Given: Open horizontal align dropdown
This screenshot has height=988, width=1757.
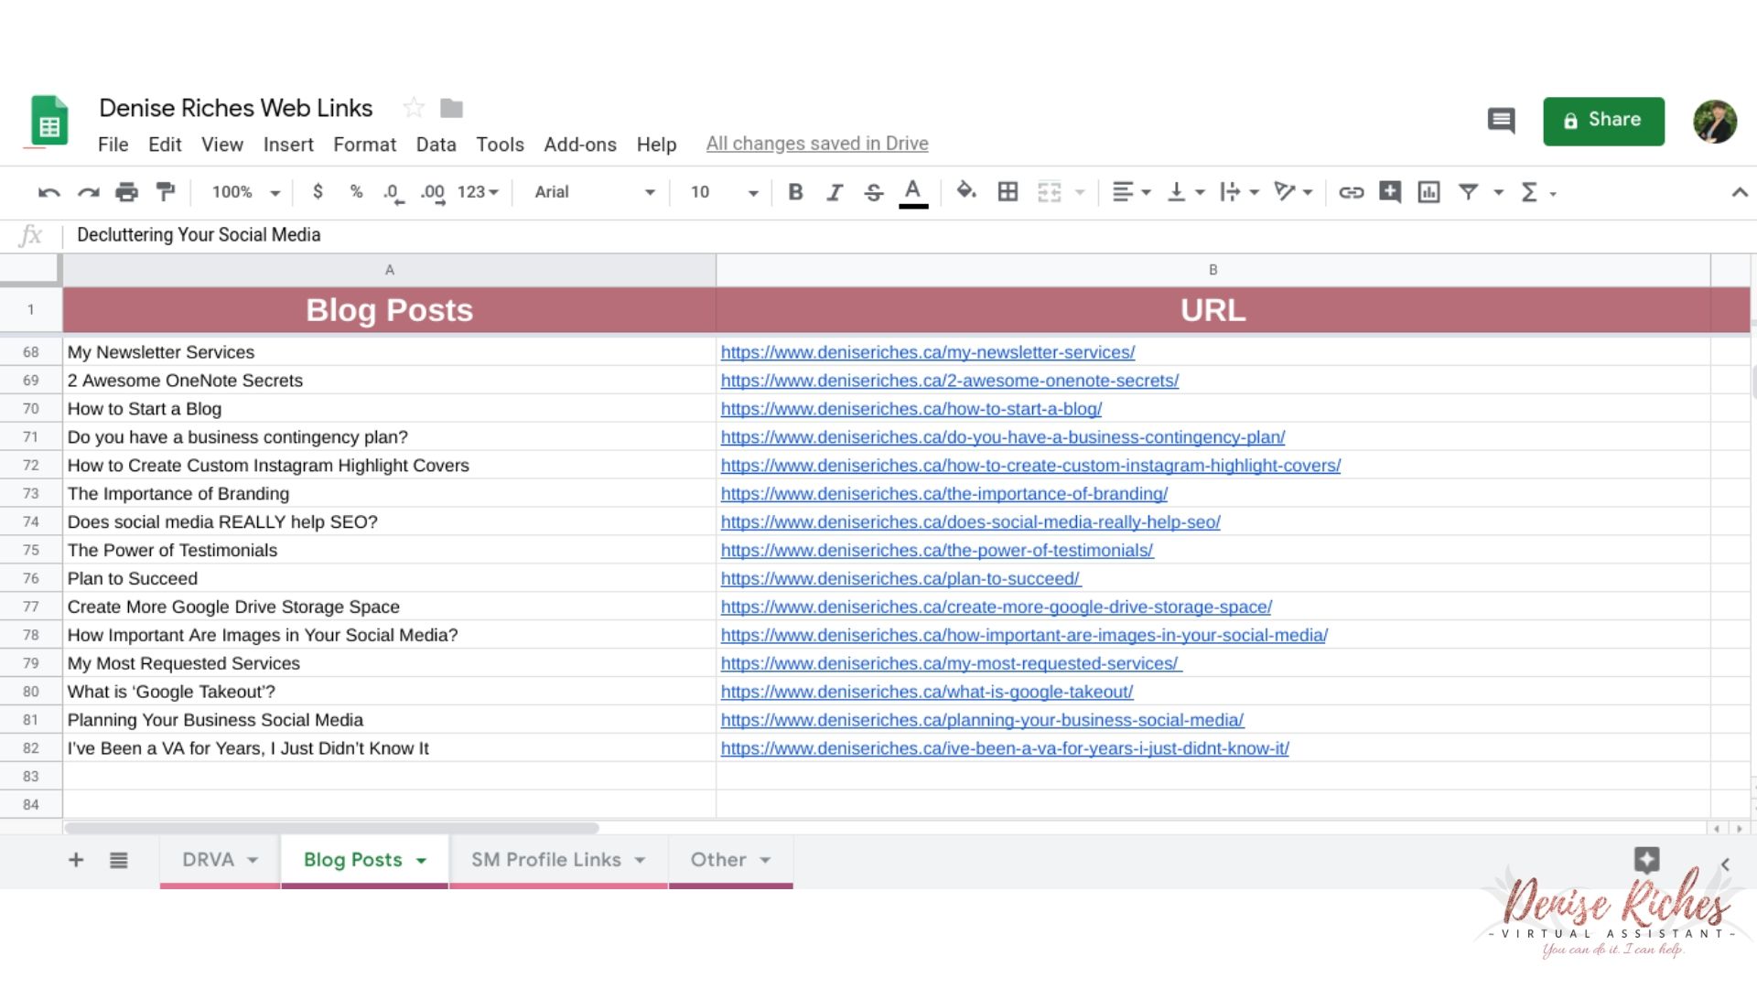Looking at the screenshot, I should 1132,192.
